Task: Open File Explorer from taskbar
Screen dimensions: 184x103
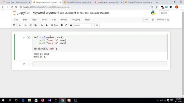Action: tap(29, 100)
